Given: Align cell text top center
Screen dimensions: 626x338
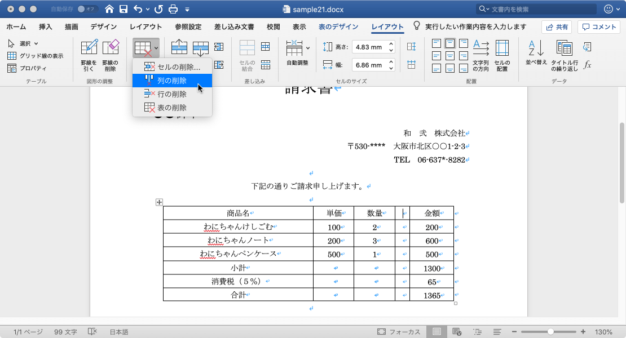Looking at the screenshot, I should 450,43.
